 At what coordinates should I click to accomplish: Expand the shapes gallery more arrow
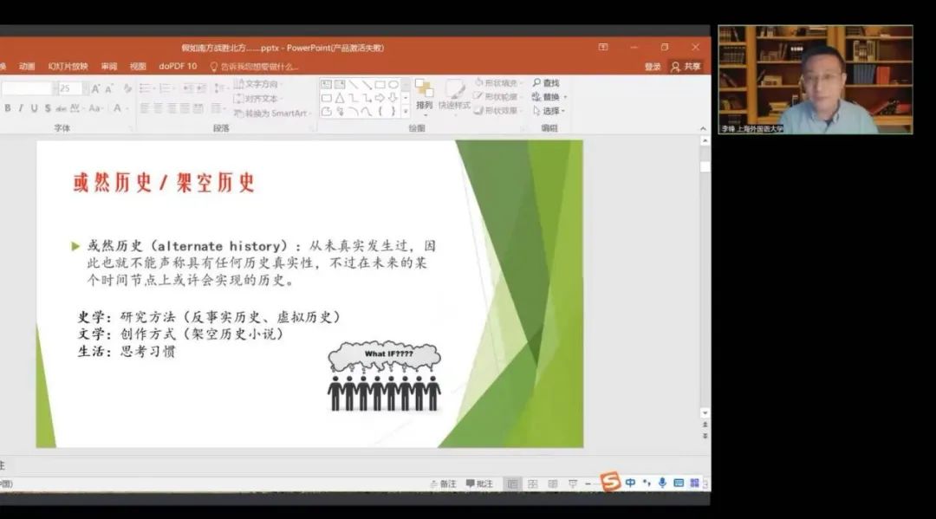click(x=405, y=112)
